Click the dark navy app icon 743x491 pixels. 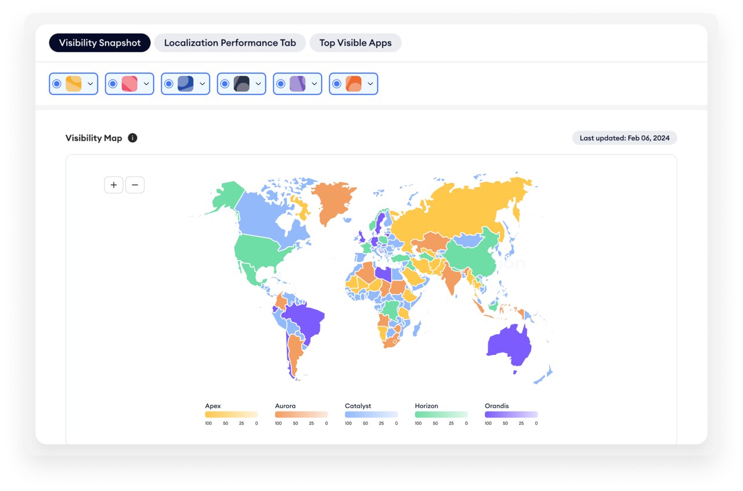[x=241, y=84]
